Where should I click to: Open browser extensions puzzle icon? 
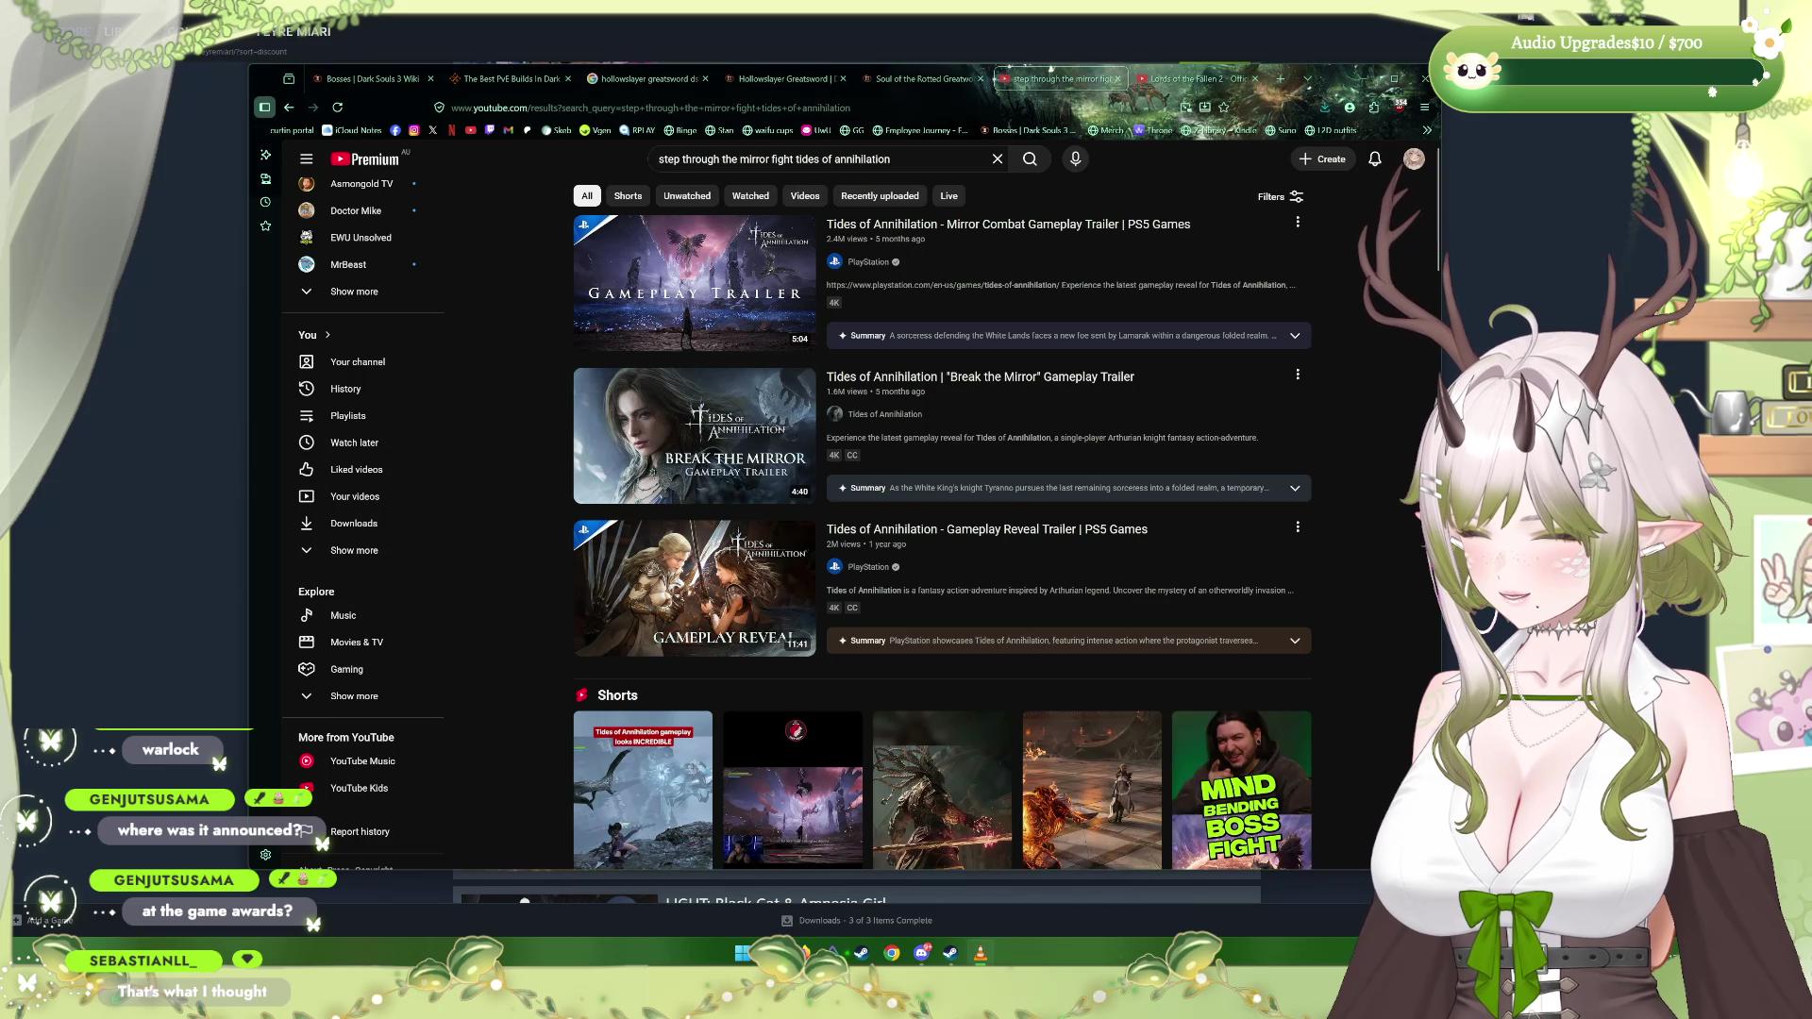1374,108
